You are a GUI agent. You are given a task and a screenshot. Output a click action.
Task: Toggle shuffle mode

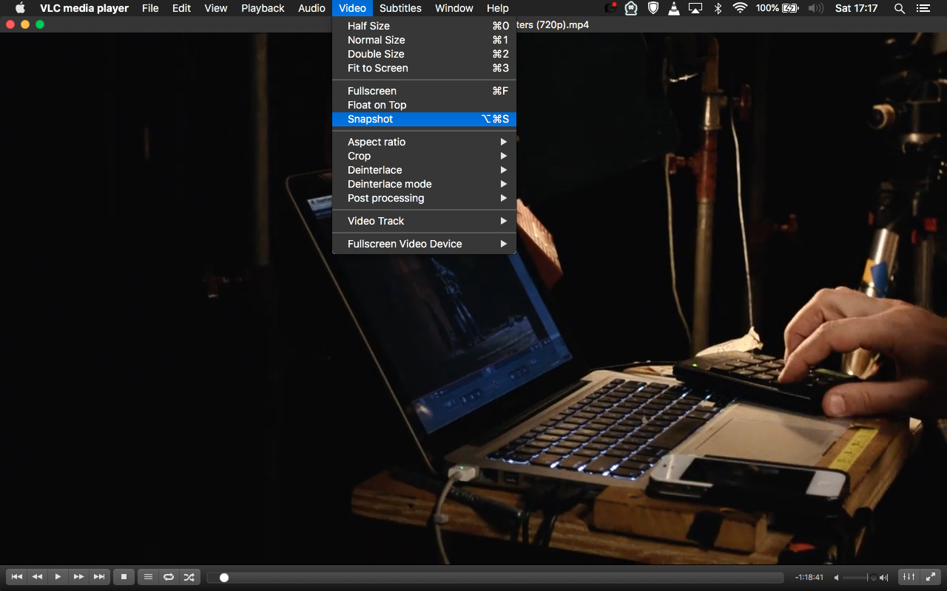tap(189, 577)
